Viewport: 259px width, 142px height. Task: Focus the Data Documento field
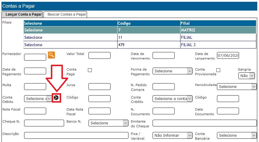coord(228,111)
